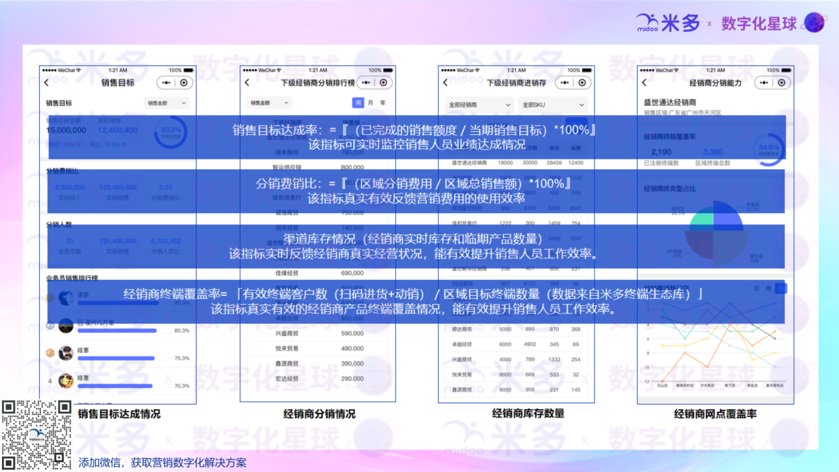This screenshot has height=472, width=839.
Task: Click the WeChat QR code
Action: [x=36, y=434]
